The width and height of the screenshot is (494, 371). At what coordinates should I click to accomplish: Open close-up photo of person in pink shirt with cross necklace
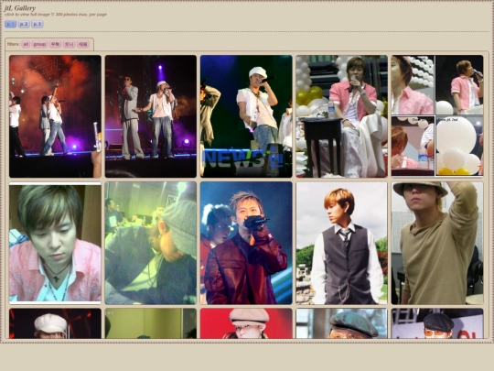pos(55,243)
